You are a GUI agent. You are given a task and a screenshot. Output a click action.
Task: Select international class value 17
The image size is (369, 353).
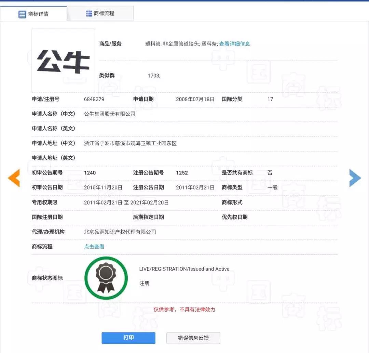pos(270,99)
